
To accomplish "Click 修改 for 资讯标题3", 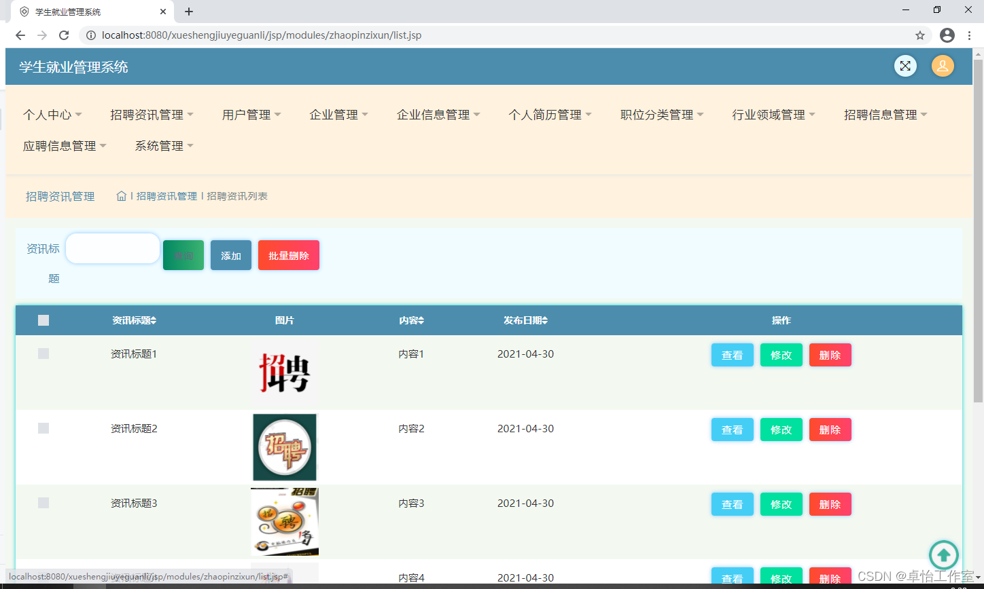I will click(781, 504).
